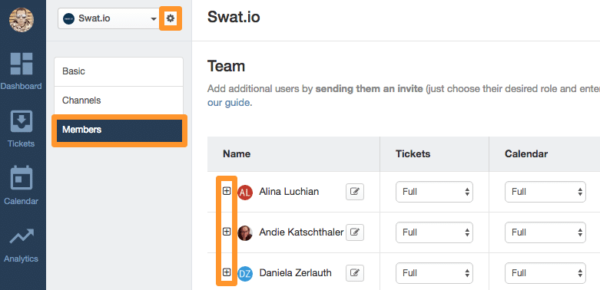Expand the Andie Katschthaler row with plus
This screenshot has width=600, height=290.
point(227,231)
